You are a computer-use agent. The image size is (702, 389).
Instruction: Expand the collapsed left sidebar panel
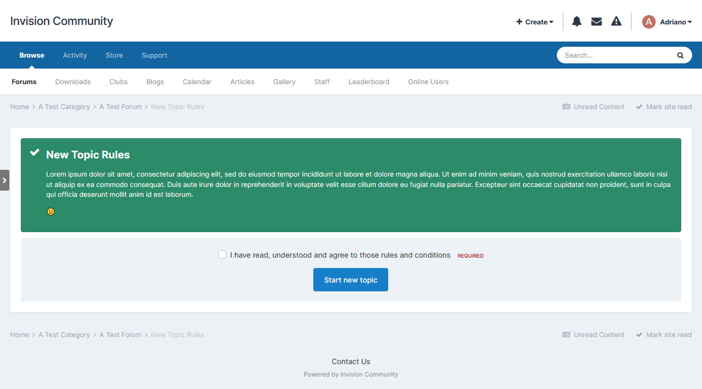[5, 180]
